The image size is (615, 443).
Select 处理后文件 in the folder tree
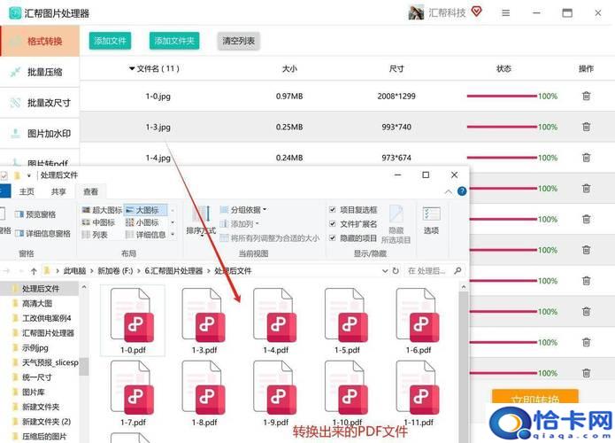coord(41,289)
